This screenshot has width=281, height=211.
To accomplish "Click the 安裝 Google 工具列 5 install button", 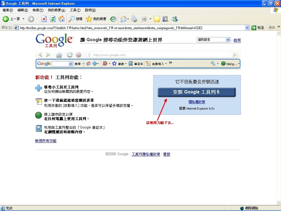I will [196, 92].
